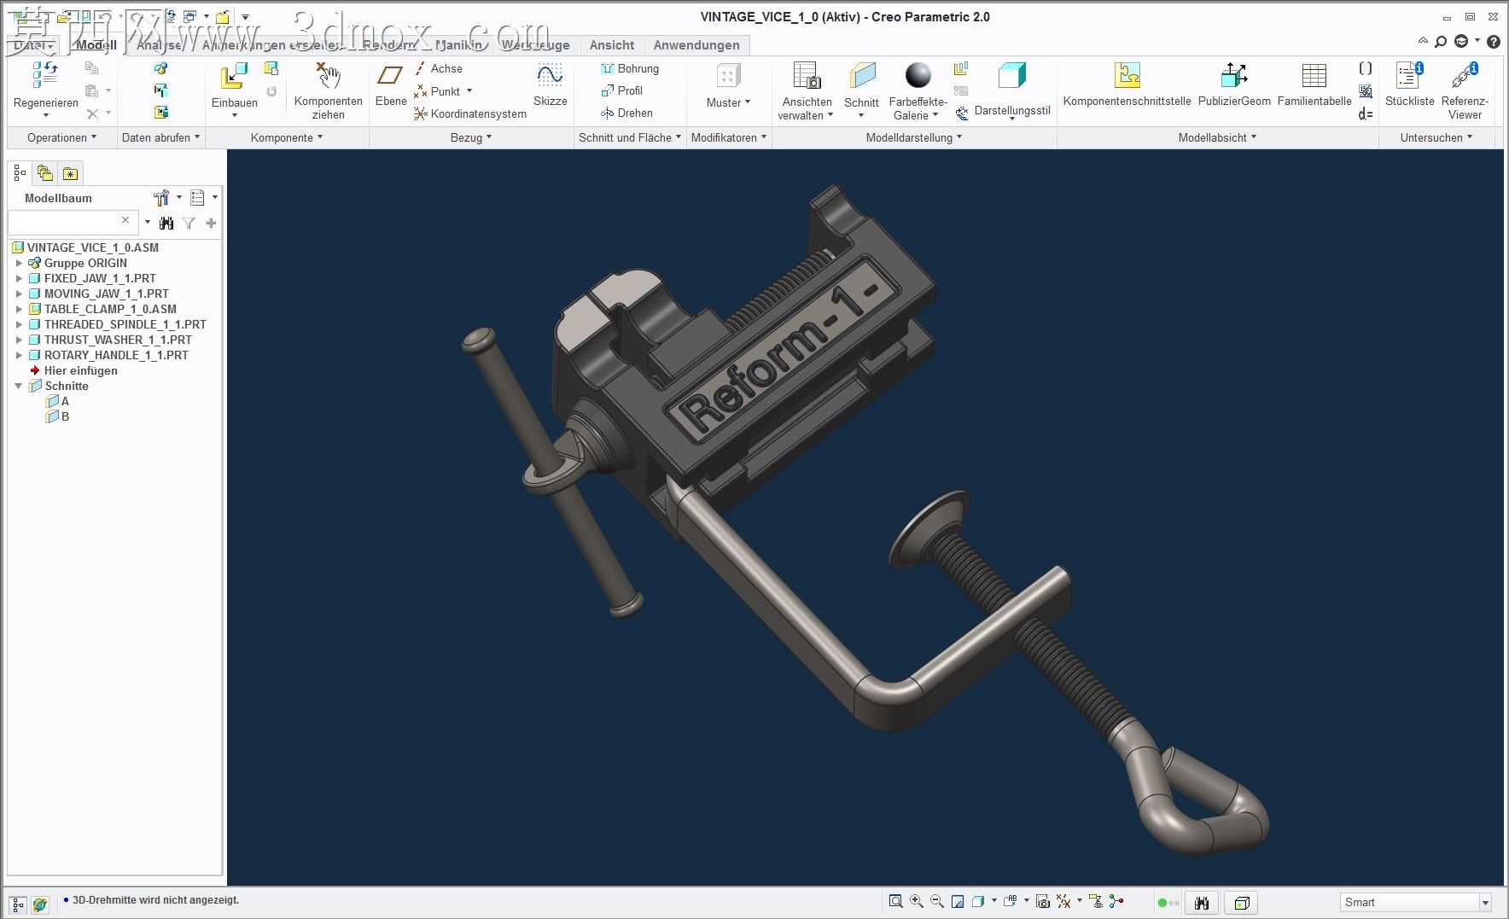Expand the THREADED_SPINDLE_1_1.PRT node

(19, 324)
